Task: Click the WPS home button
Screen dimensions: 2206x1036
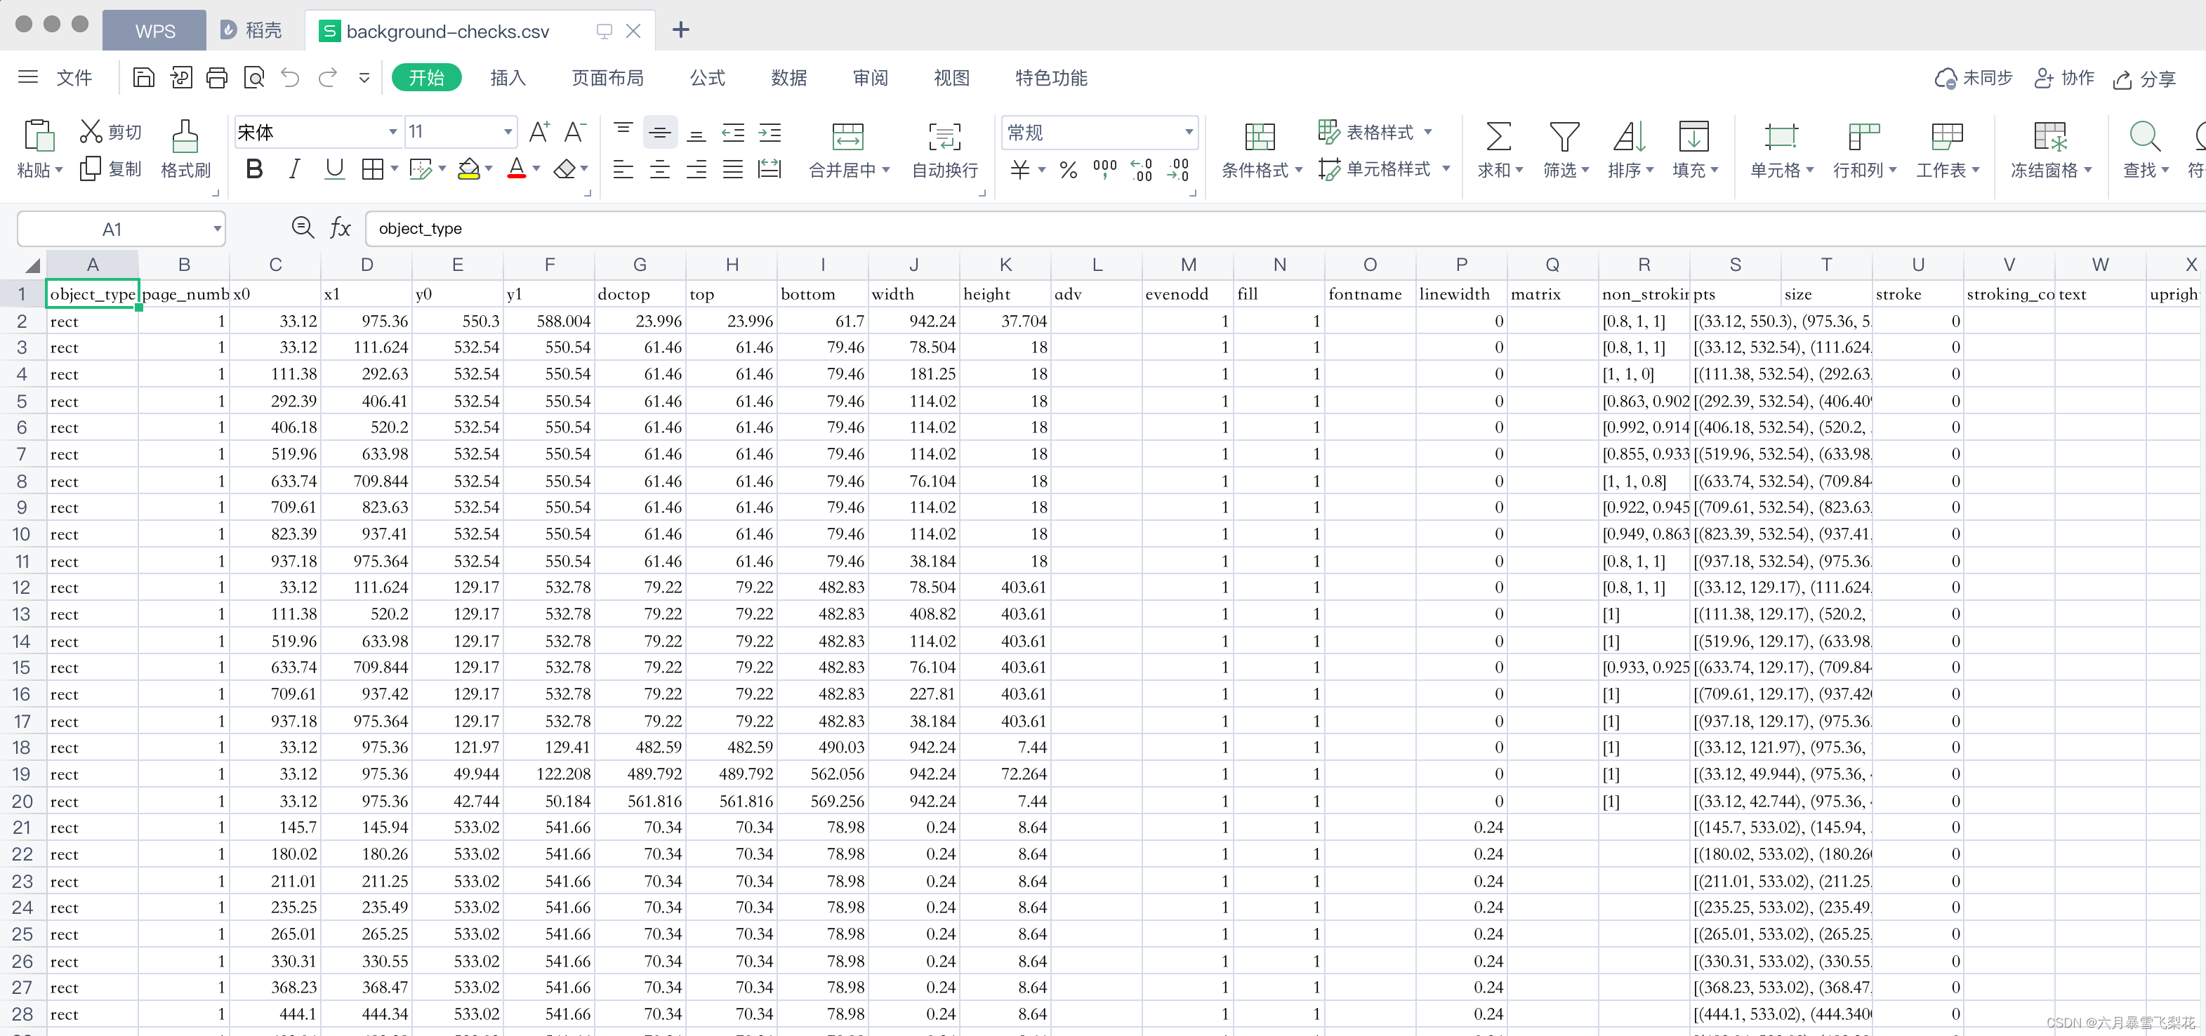Action: coord(154,31)
